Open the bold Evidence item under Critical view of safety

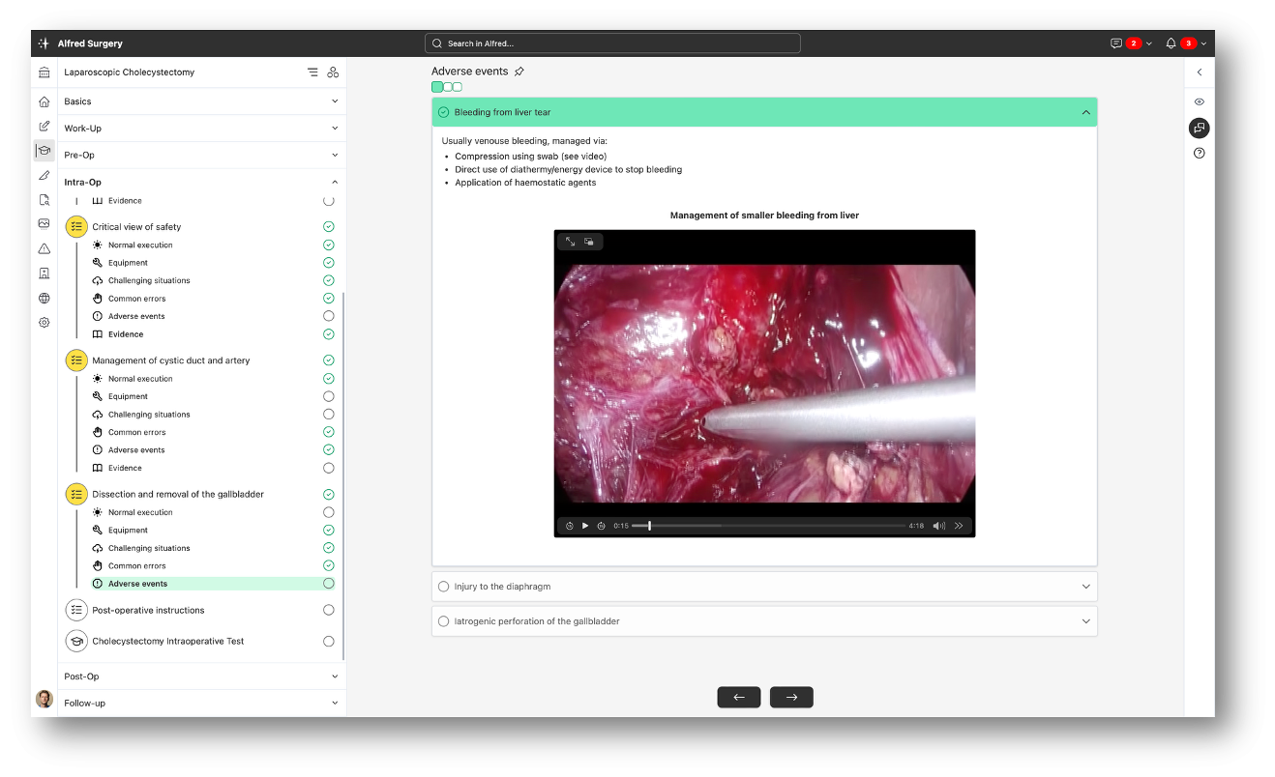point(126,334)
